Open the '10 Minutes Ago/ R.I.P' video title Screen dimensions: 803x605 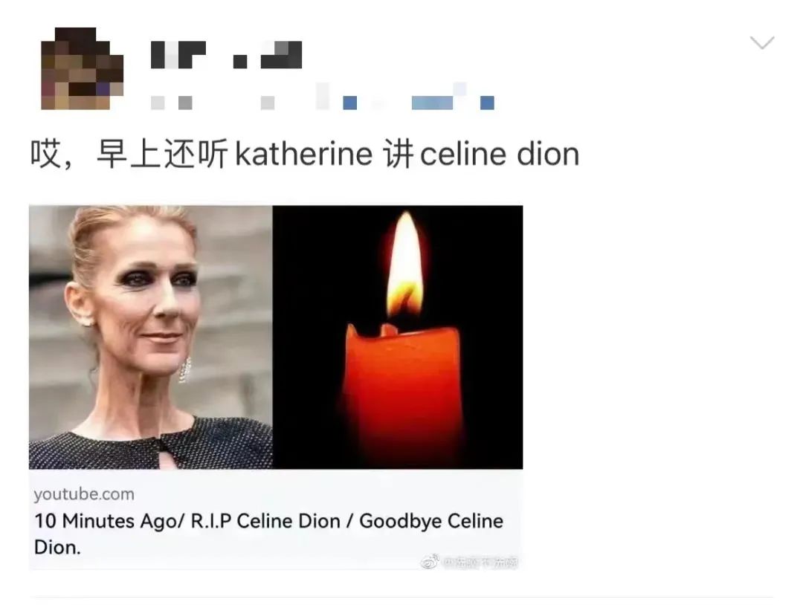(x=269, y=534)
